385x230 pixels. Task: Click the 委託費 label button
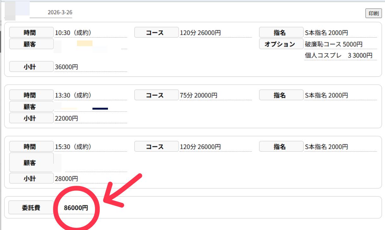click(x=31, y=208)
